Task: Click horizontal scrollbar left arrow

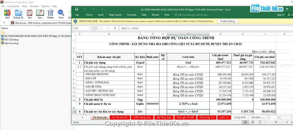Action: click(279, 117)
